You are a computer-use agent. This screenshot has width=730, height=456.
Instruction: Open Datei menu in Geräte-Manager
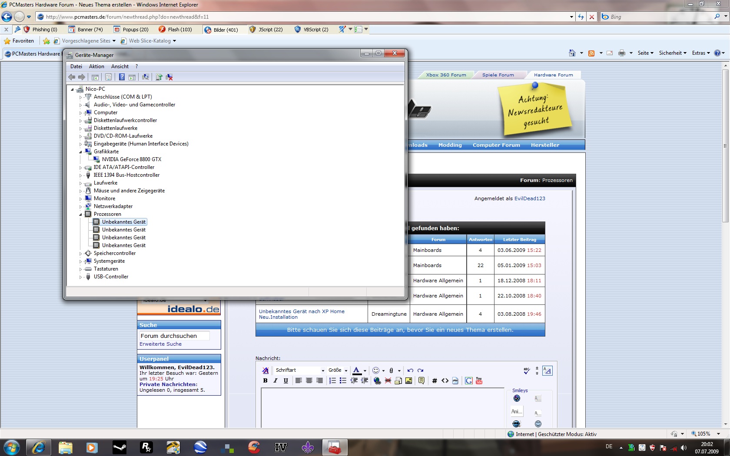point(76,66)
